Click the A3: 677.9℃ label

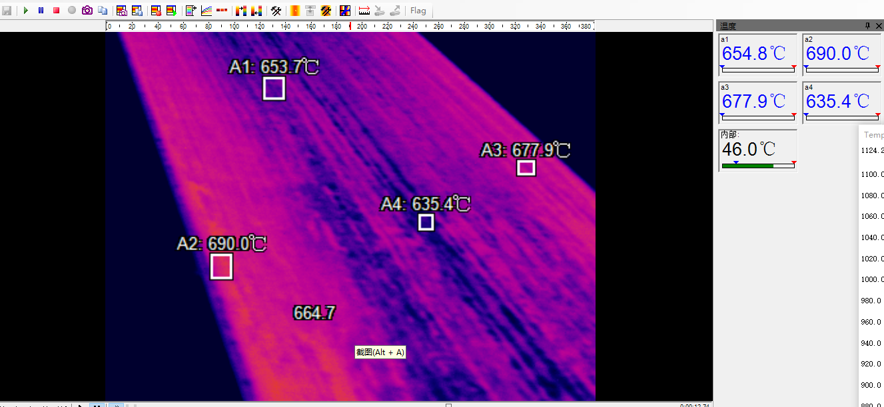[x=526, y=150]
